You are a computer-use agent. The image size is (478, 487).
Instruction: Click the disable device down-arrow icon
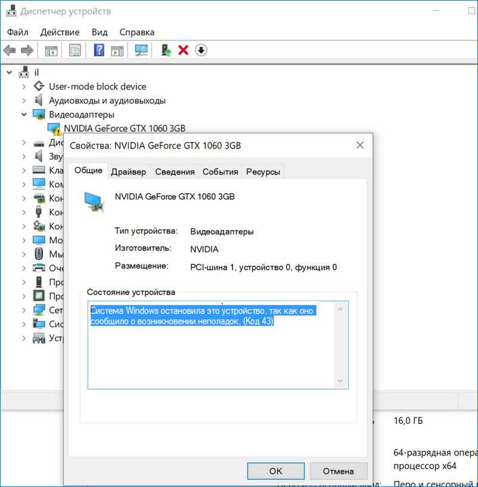pos(201,50)
